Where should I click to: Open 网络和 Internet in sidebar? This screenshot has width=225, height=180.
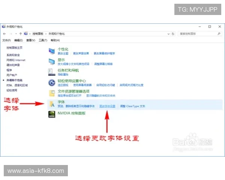[16, 60]
